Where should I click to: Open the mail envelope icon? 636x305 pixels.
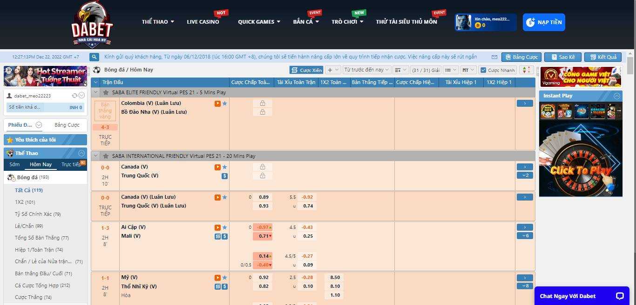[494, 57]
